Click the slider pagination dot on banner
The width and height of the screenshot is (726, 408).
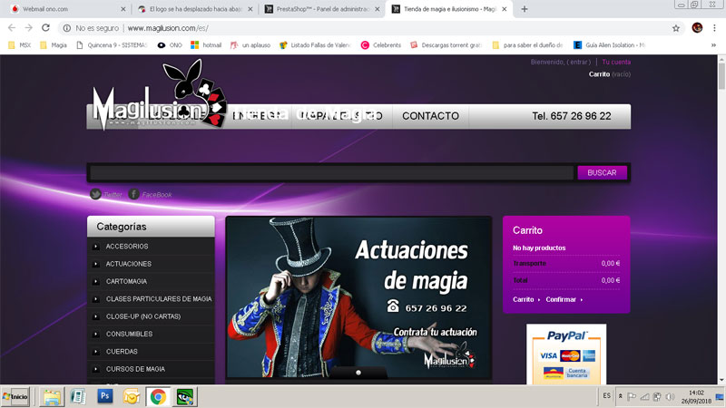358,373
